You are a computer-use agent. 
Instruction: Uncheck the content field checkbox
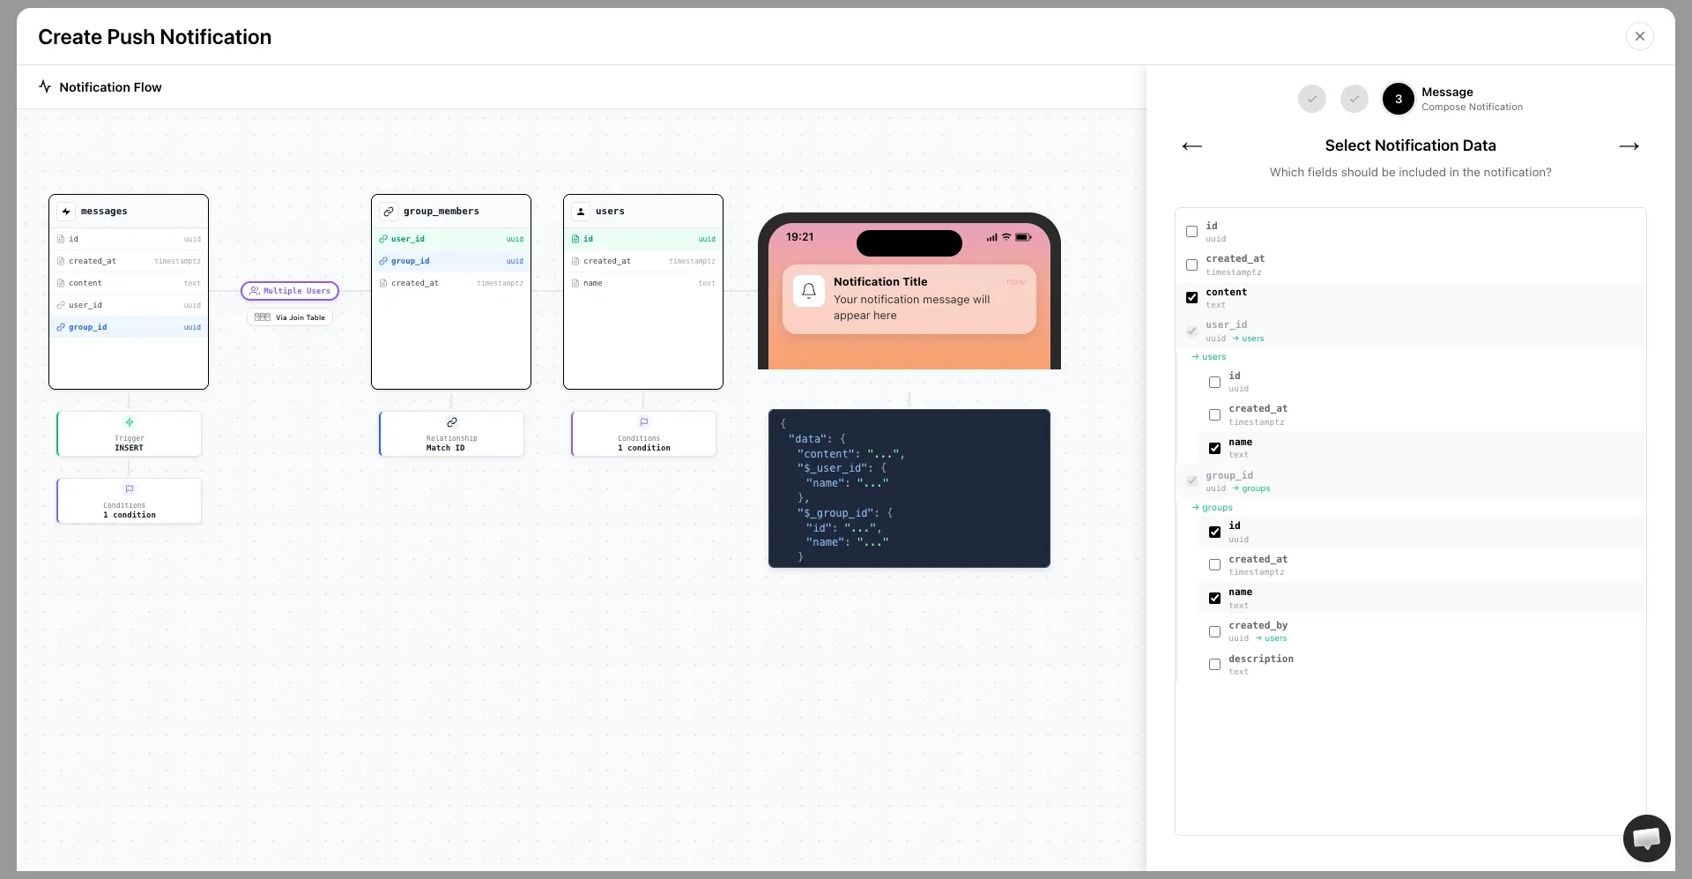pos(1191,298)
